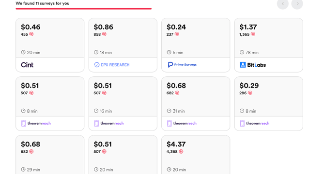Click the '31 min' duration text

click(179, 111)
